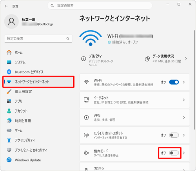Image resolution: width=196 pixels, height=171 pixels.
Task: Select Windows Update in the sidebar
Action: click(38, 160)
